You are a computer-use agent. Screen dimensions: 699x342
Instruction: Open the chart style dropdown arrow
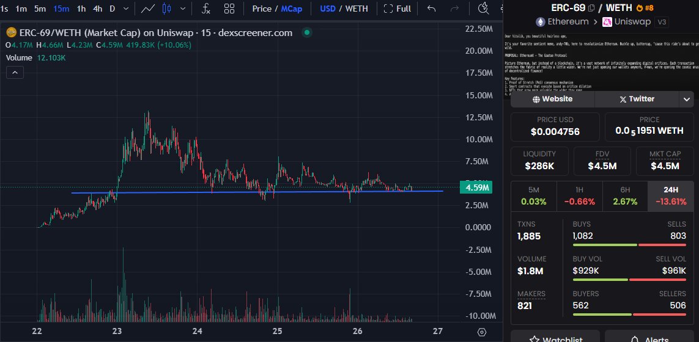pos(183,9)
